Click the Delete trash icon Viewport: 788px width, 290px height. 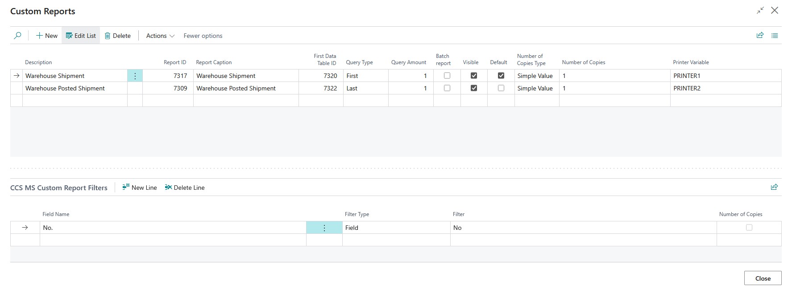108,36
